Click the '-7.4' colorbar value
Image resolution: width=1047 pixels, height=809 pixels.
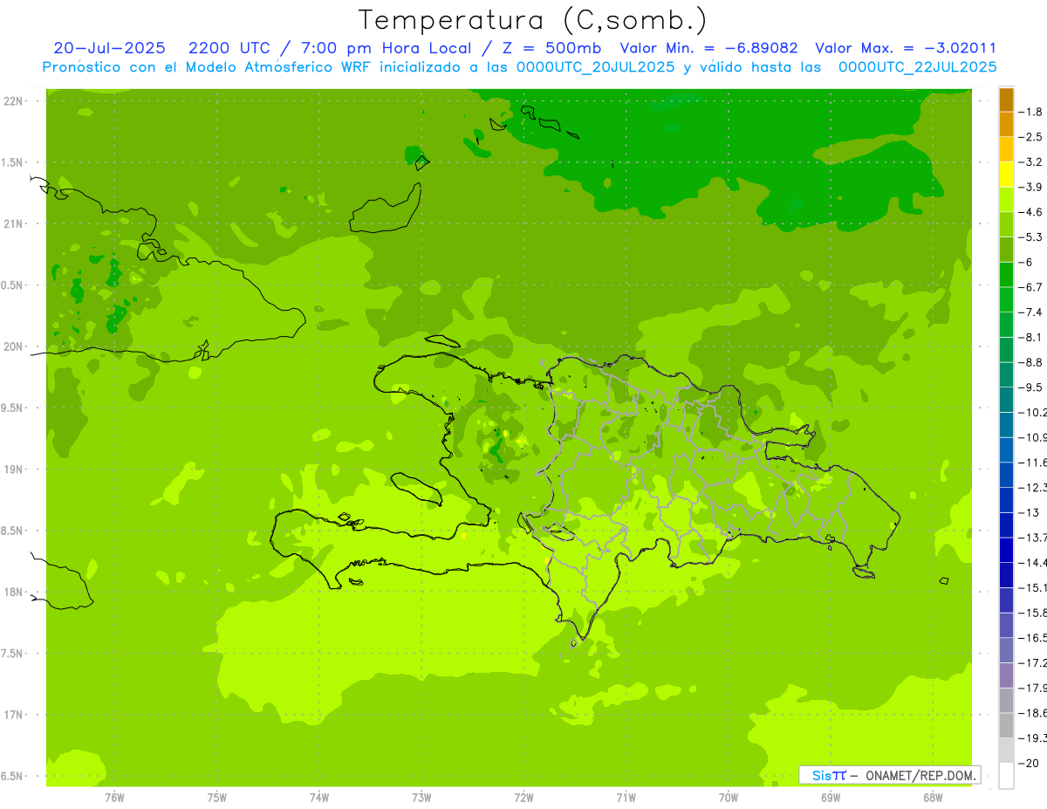tap(1032, 312)
